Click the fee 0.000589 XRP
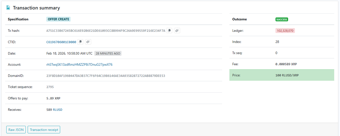This screenshot has height=136, width=340. tap(286, 64)
